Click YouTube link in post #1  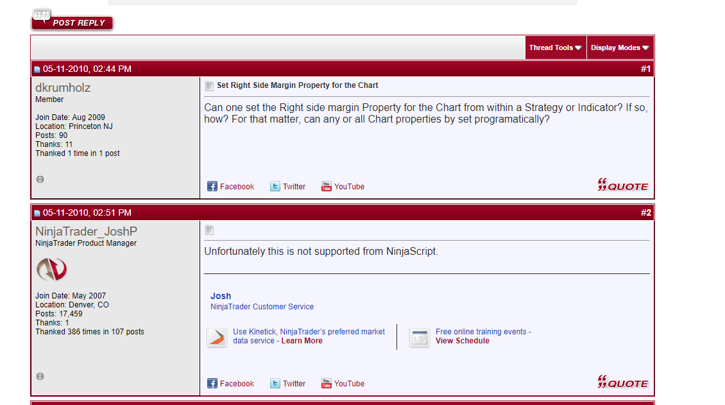(349, 187)
